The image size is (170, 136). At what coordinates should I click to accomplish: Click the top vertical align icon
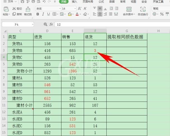click(x=94, y=8)
